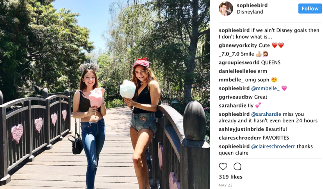Screen dimensions: 323x189
Task: Open mmbelle_ commenter profile name
Action: pos(231,80)
